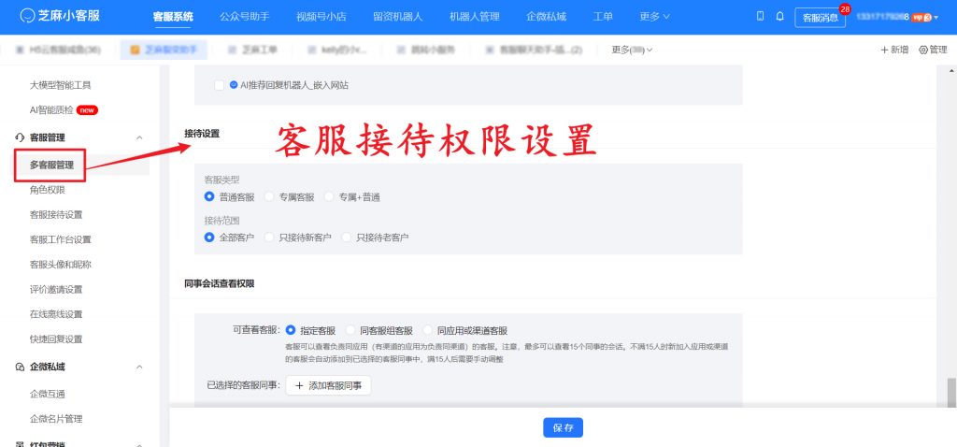Image resolution: width=957 pixels, height=447 pixels.
Task: Switch to 机器人管理 tab
Action: pos(475,17)
